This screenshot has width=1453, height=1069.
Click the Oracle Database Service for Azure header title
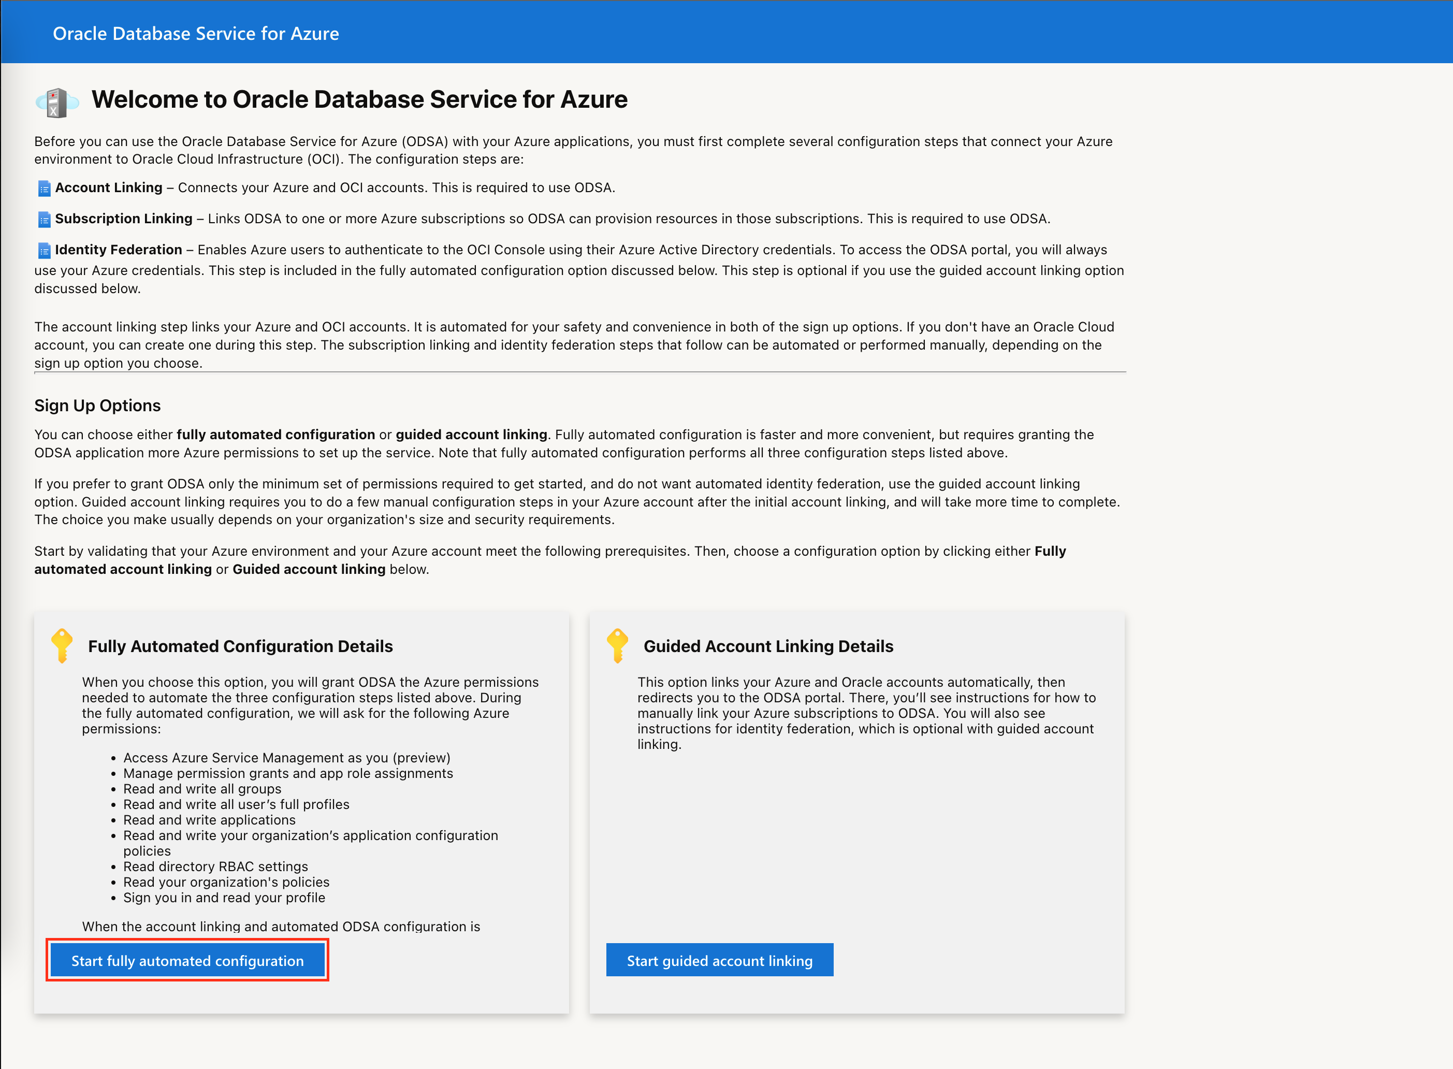pos(196,34)
